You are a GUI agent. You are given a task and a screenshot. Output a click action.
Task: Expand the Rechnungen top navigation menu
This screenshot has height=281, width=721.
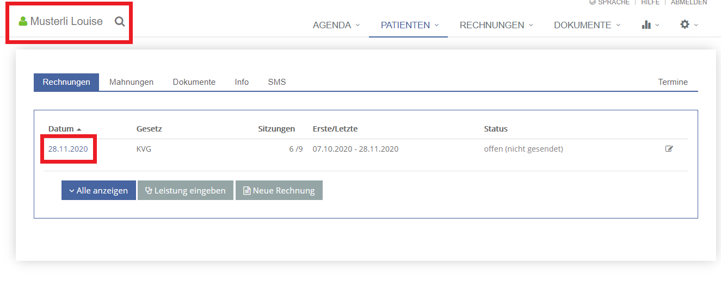[x=496, y=25]
